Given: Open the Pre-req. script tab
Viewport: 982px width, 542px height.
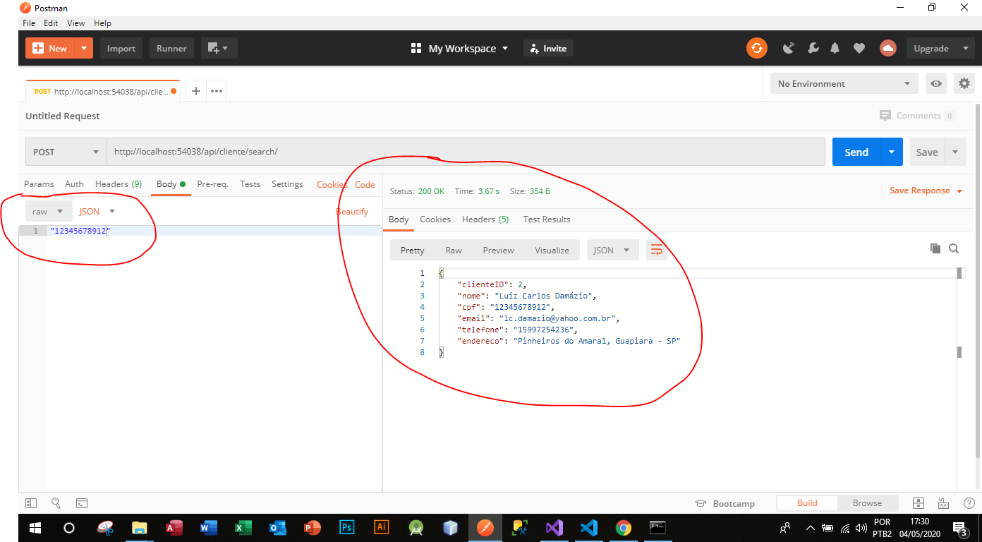Looking at the screenshot, I should click(212, 183).
